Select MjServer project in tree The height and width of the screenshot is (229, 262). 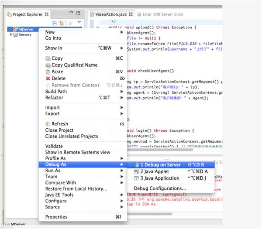(24, 29)
